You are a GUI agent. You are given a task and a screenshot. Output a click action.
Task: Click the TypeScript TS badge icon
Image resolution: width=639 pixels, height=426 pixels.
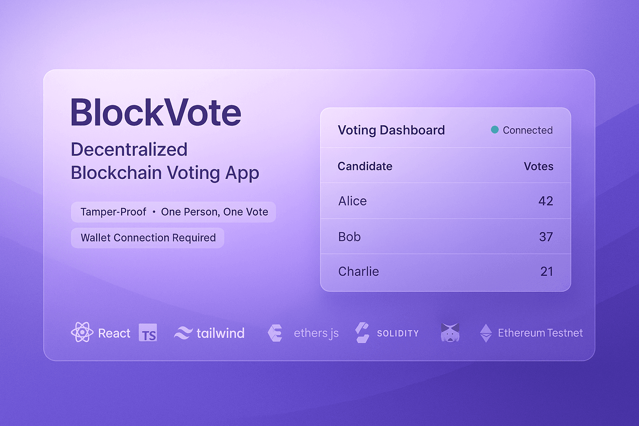click(148, 333)
